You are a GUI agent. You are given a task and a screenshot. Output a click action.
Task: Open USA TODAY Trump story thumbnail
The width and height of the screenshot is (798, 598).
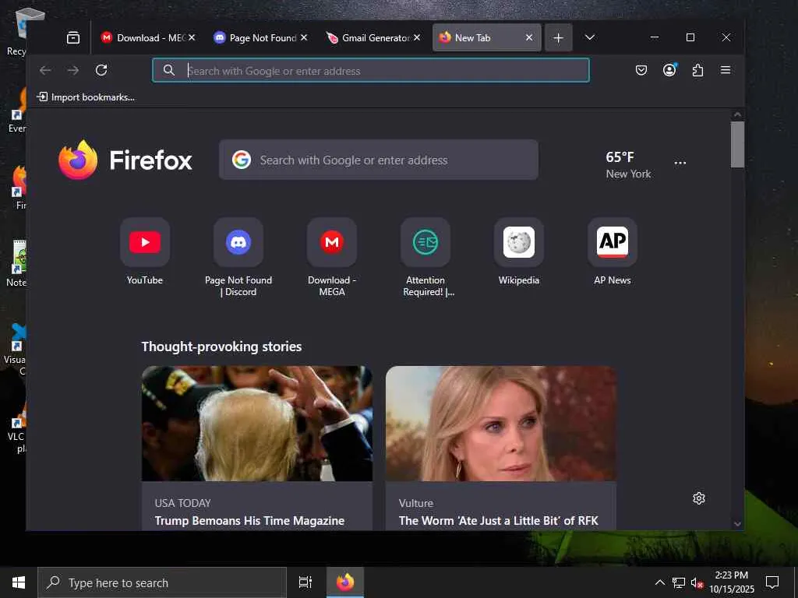point(257,424)
